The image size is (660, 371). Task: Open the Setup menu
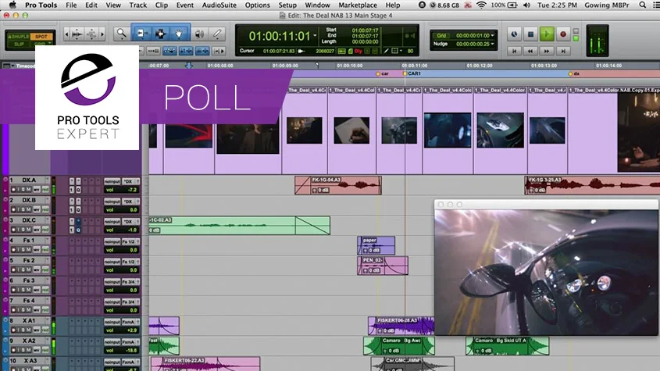[x=287, y=5]
